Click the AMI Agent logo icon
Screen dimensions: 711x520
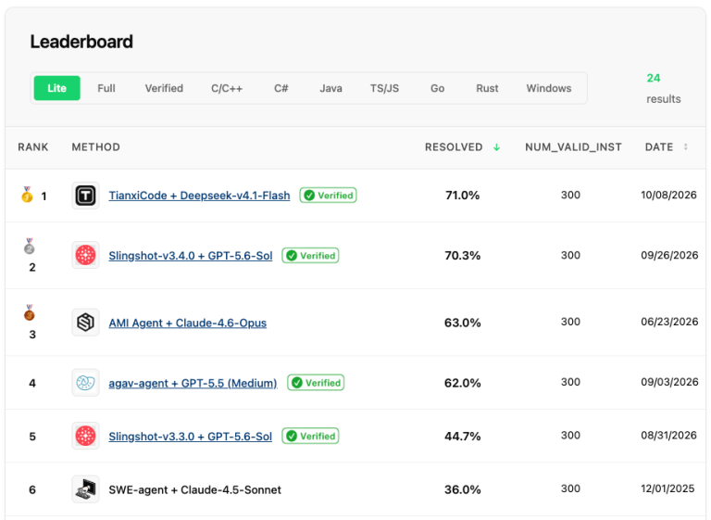(x=85, y=323)
